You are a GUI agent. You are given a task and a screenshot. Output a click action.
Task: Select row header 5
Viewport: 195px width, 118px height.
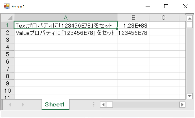[8, 54]
